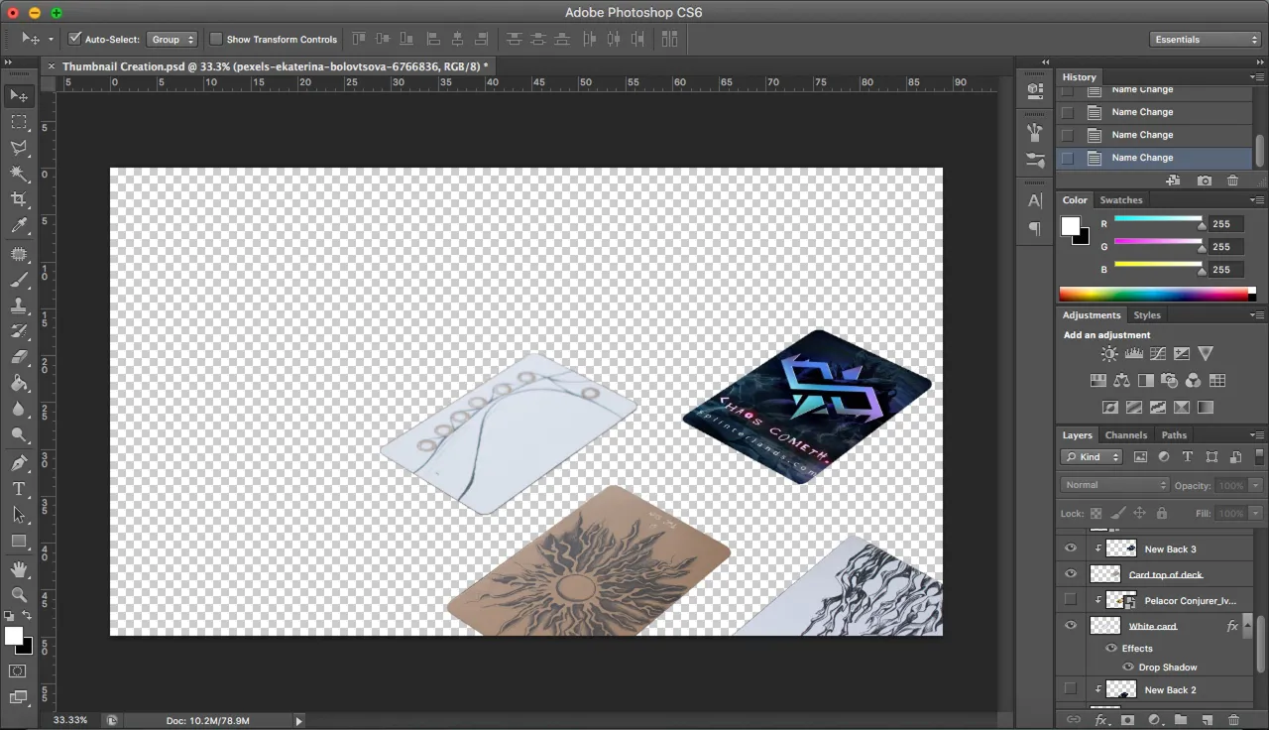Add a Channel Mixer adjustment
Viewport: 1269px width, 730px height.
[x=1193, y=380]
